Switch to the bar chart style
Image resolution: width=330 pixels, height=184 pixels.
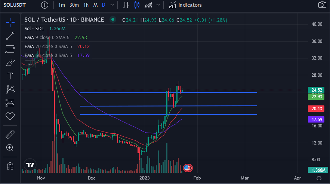pyautogui.click(x=126, y=5)
